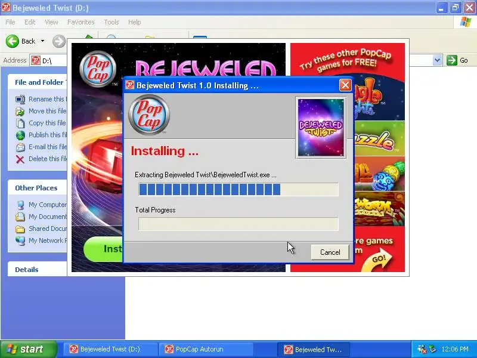Switch to PopCap Autorun taskbar item
Screen dimensions: 477x358
tap(206, 349)
